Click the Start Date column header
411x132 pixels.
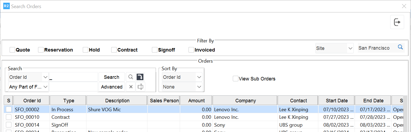[x=337, y=101]
